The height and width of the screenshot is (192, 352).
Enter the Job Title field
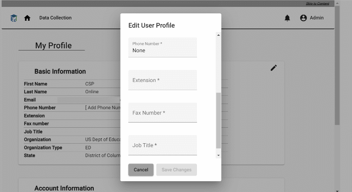coord(162,145)
